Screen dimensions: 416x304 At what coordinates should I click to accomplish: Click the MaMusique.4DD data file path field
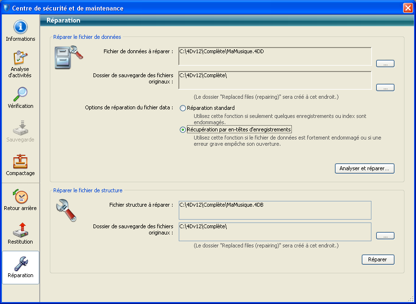click(x=275, y=56)
